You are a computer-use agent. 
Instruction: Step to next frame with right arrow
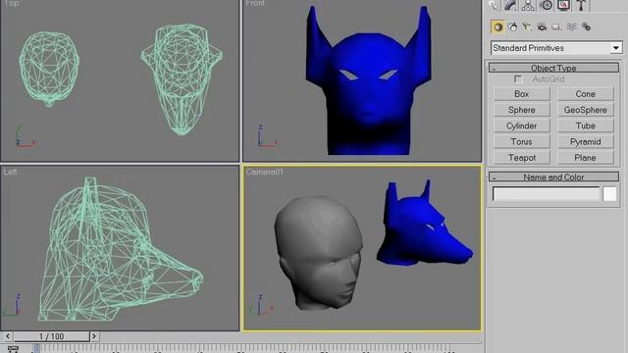[94, 336]
